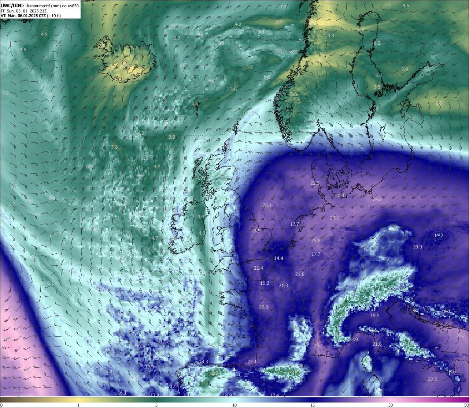The width and height of the screenshot is (469, 408).
Task: Click the map value '21.8'
Action: click(x=300, y=274)
